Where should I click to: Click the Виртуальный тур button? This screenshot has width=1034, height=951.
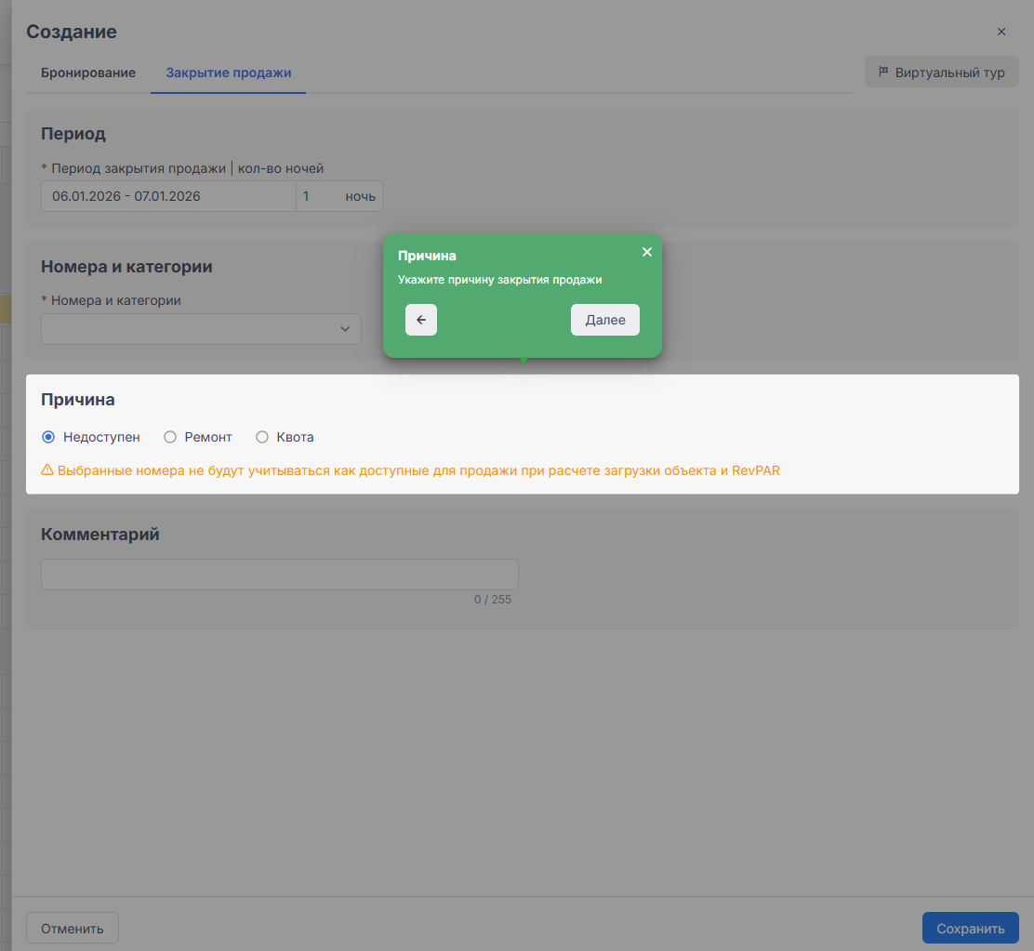coord(941,73)
